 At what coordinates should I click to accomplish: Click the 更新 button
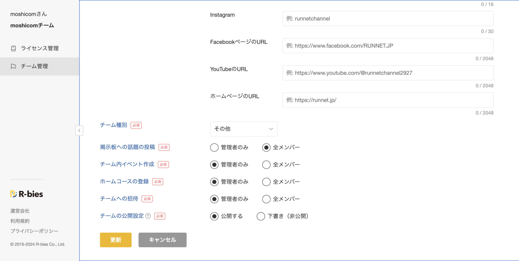116,240
